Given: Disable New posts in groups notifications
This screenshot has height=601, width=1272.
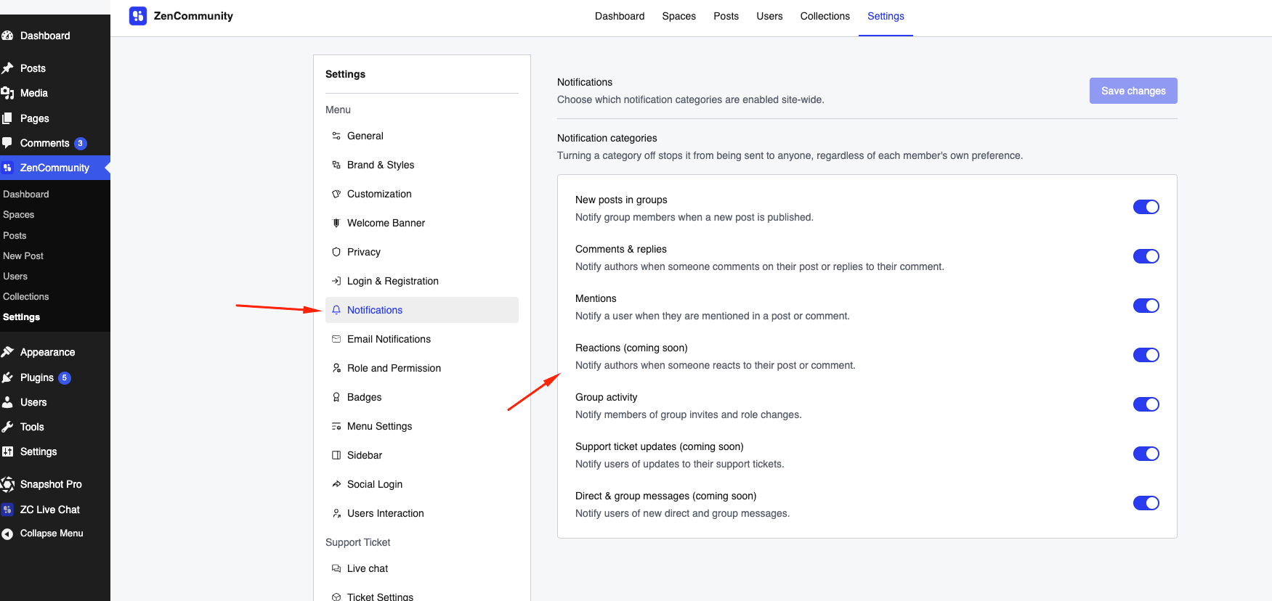Looking at the screenshot, I should [x=1146, y=207].
